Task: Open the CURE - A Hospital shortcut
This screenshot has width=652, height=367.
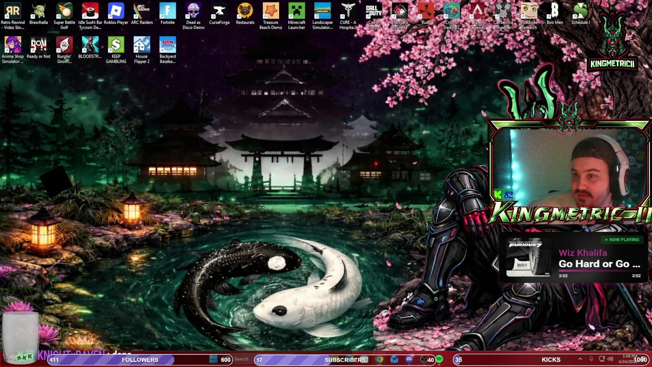Action: pos(348,16)
